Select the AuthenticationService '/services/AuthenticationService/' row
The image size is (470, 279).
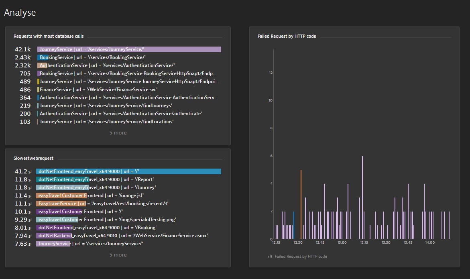[118, 65]
